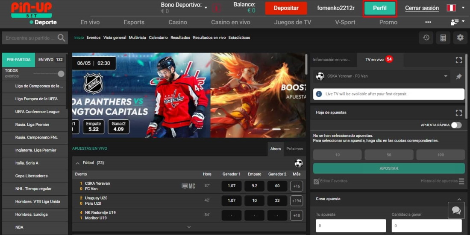Viewport: 470px width, 235px height.
Task: Collapse the Fútbol (23) section
Action: (x=78, y=163)
